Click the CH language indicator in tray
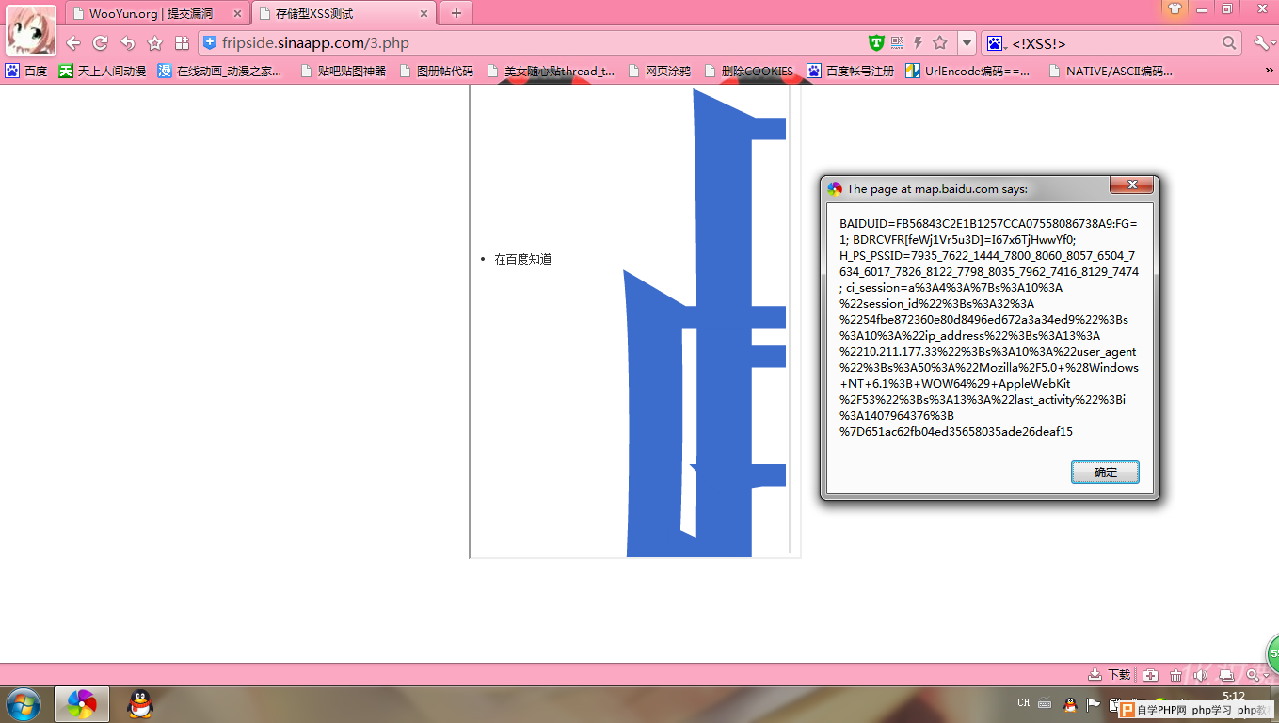Viewport: 1279px width, 723px height. (x=1024, y=703)
